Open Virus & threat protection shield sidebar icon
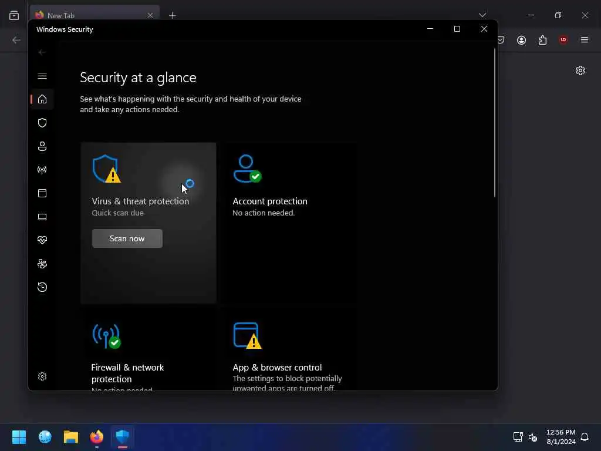Screen dimensions: 601x451 pos(42,123)
